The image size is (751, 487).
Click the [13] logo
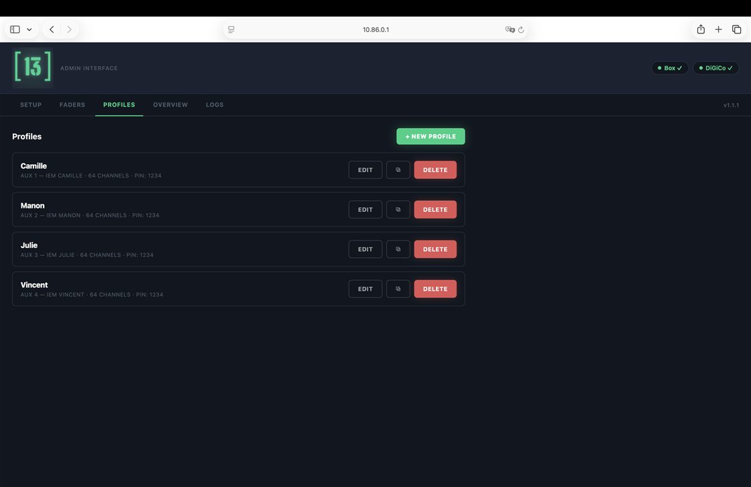pos(33,67)
